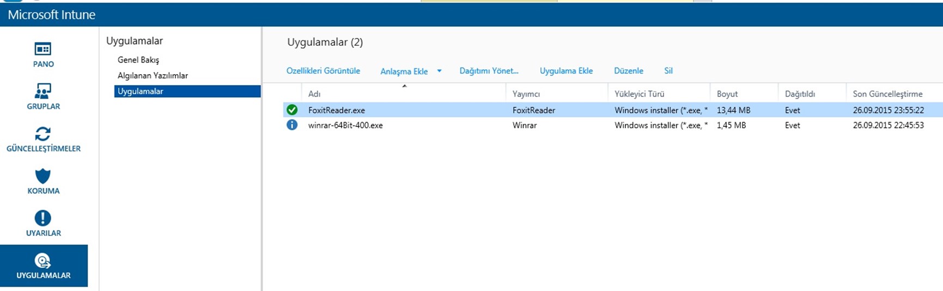The height and width of the screenshot is (291, 943).
Task: Select the FoxitReader.exe row name
Action: [336, 110]
